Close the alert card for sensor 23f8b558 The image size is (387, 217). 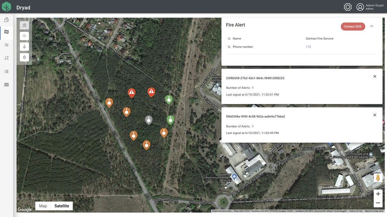[374, 77]
